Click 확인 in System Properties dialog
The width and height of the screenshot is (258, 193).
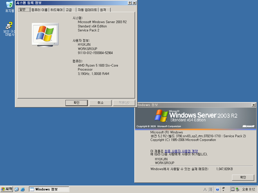pyautogui.click(x=77, y=103)
